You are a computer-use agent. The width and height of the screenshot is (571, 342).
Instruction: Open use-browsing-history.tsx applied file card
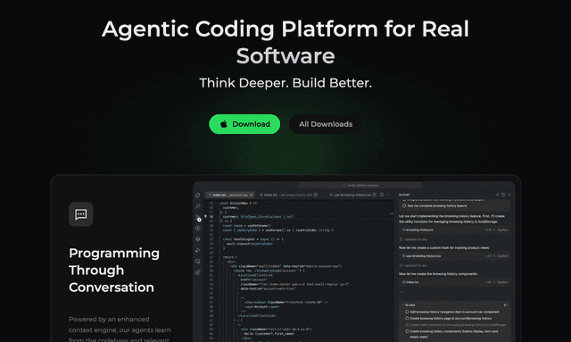(x=454, y=256)
